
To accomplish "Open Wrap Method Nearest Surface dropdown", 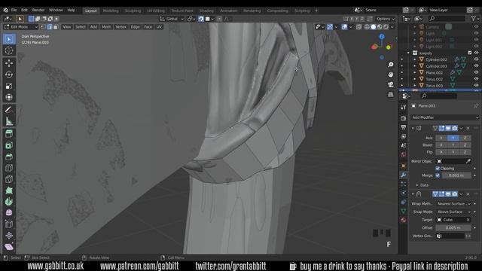I will 453,204.
